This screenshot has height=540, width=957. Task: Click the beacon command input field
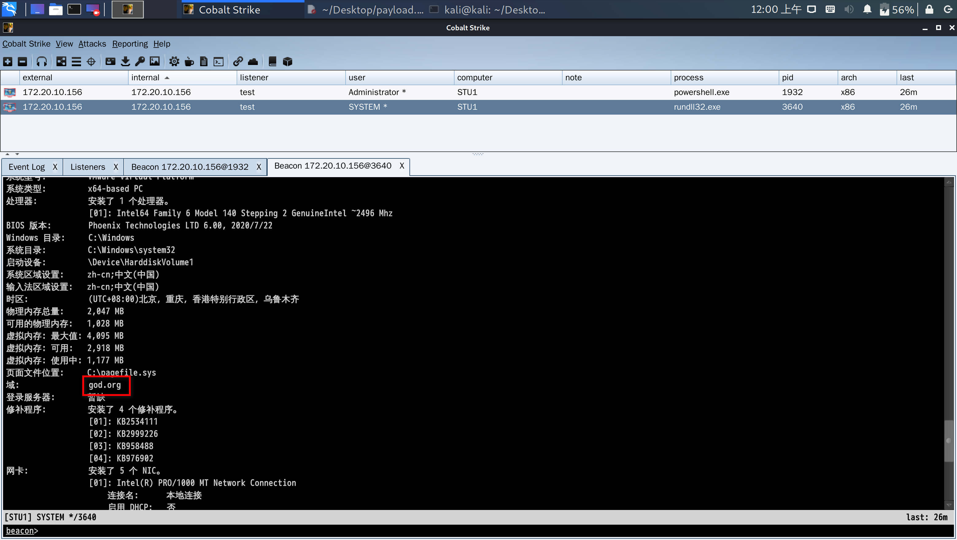click(x=446, y=531)
